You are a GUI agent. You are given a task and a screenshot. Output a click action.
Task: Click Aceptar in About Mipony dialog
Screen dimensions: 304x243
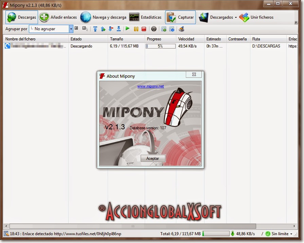(x=153, y=158)
